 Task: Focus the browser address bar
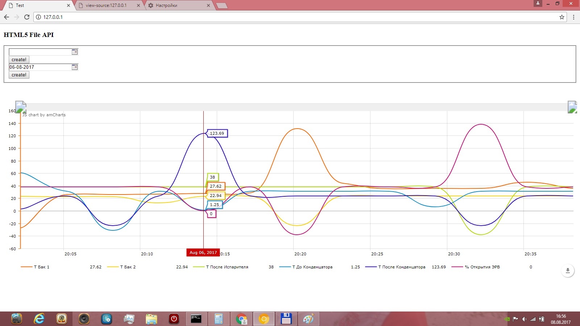tap(299, 17)
